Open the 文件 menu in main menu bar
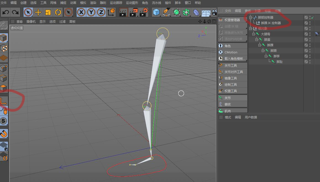This screenshot has height=182, width=320. [x=4, y=3]
